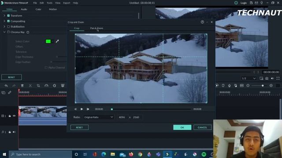The height and width of the screenshot is (158, 282).
Task: Open the Export menu
Action: (x=67, y=3)
